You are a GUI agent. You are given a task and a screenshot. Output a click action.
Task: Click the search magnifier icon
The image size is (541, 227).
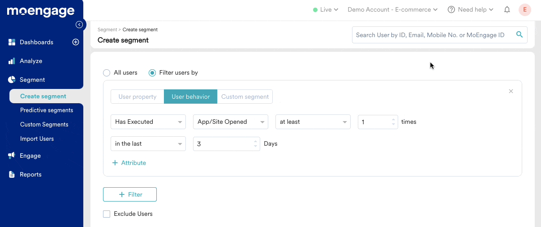click(x=520, y=34)
